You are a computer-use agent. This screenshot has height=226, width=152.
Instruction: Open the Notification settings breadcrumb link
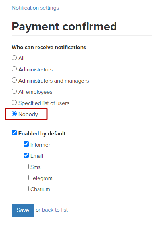[x=35, y=8]
